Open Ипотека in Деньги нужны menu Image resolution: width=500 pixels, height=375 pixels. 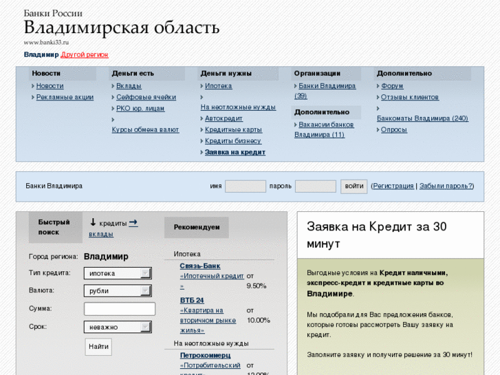pyautogui.click(x=218, y=86)
